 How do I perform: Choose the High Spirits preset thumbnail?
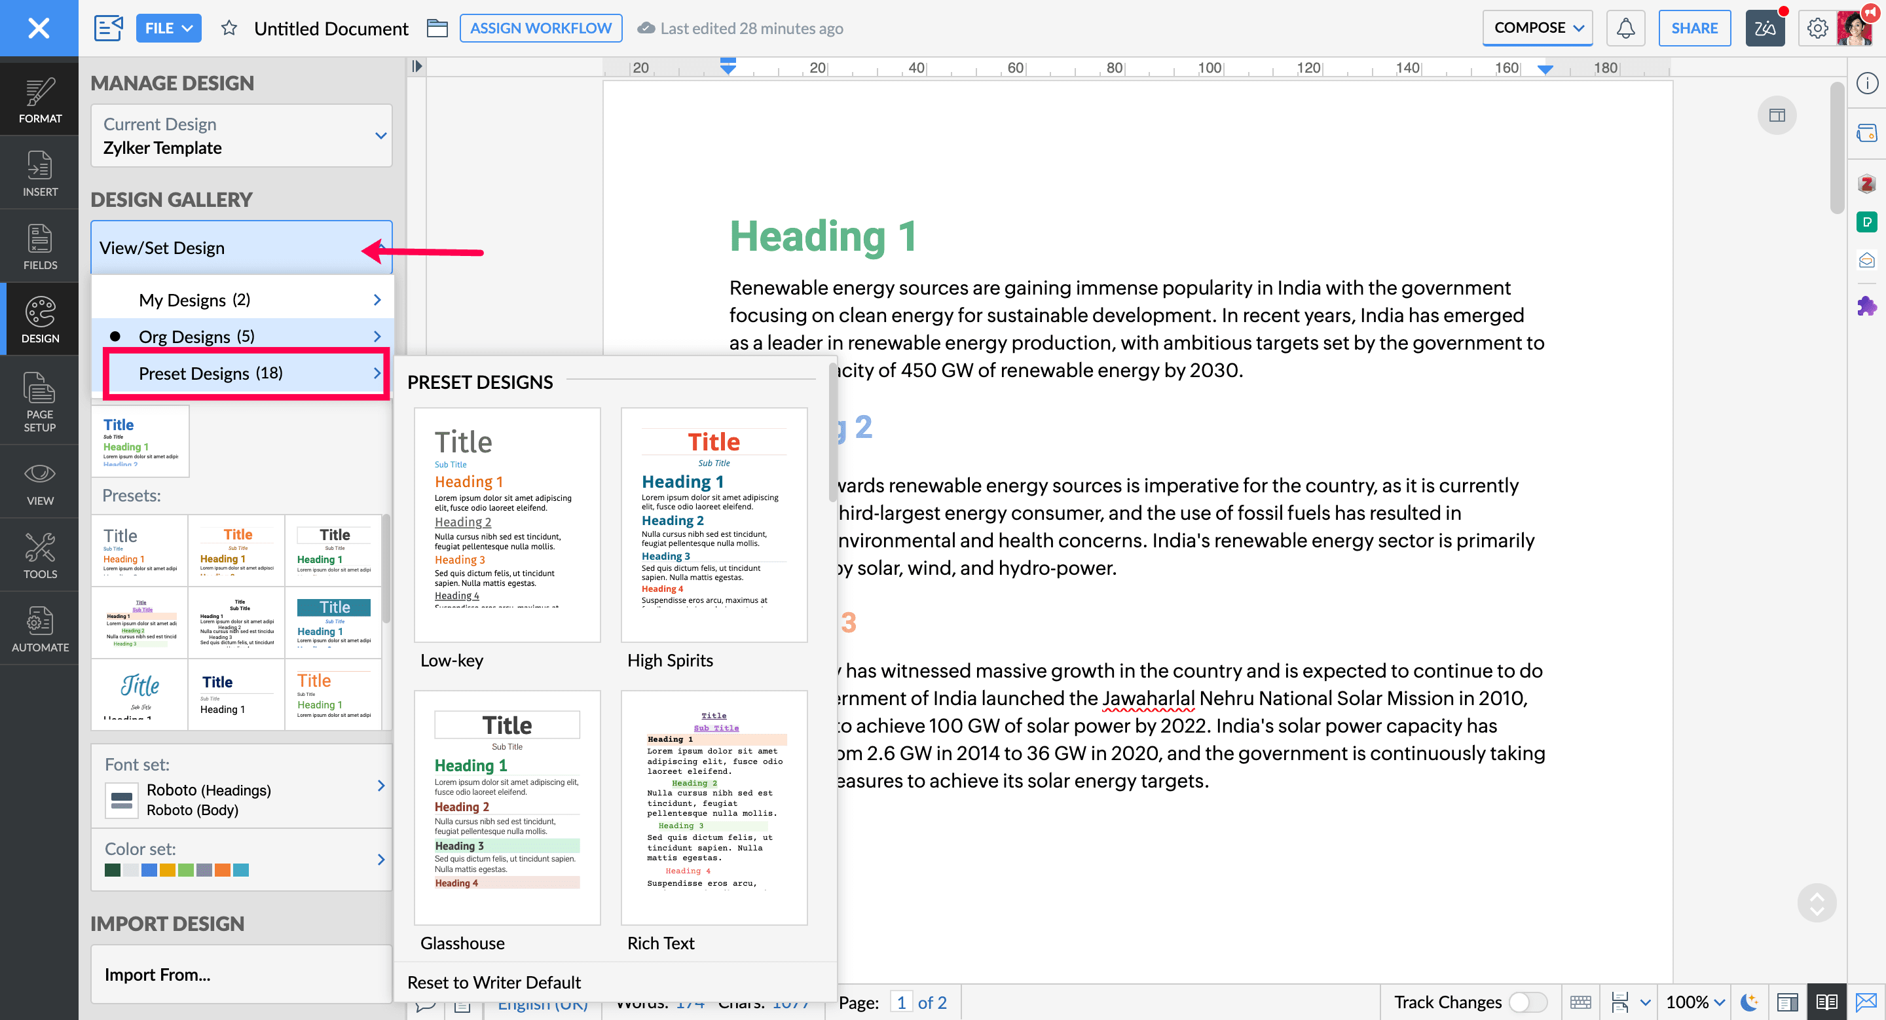tap(714, 524)
